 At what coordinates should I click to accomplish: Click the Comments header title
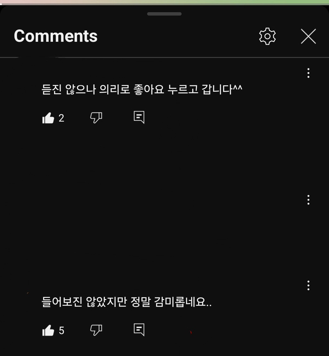(x=56, y=36)
